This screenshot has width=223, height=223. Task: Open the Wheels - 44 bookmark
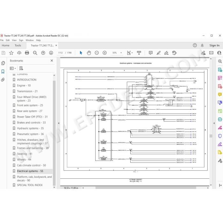(24, 160)
